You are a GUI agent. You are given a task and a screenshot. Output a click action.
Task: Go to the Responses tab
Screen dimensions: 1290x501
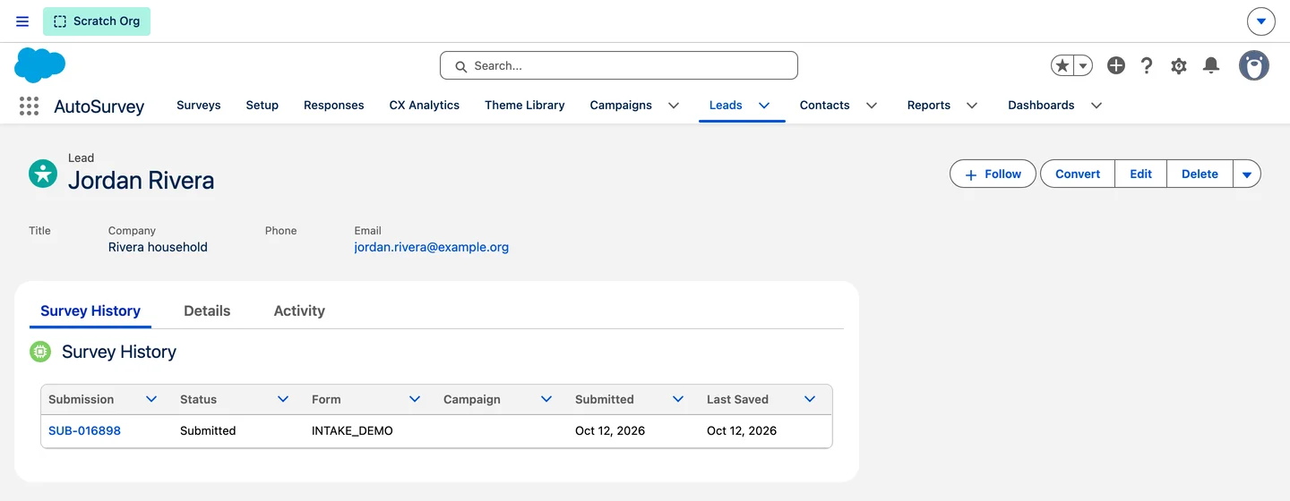(334, 105)
